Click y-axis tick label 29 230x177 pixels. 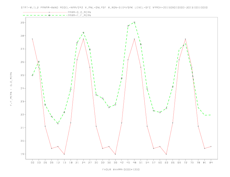tap(22, 23)
